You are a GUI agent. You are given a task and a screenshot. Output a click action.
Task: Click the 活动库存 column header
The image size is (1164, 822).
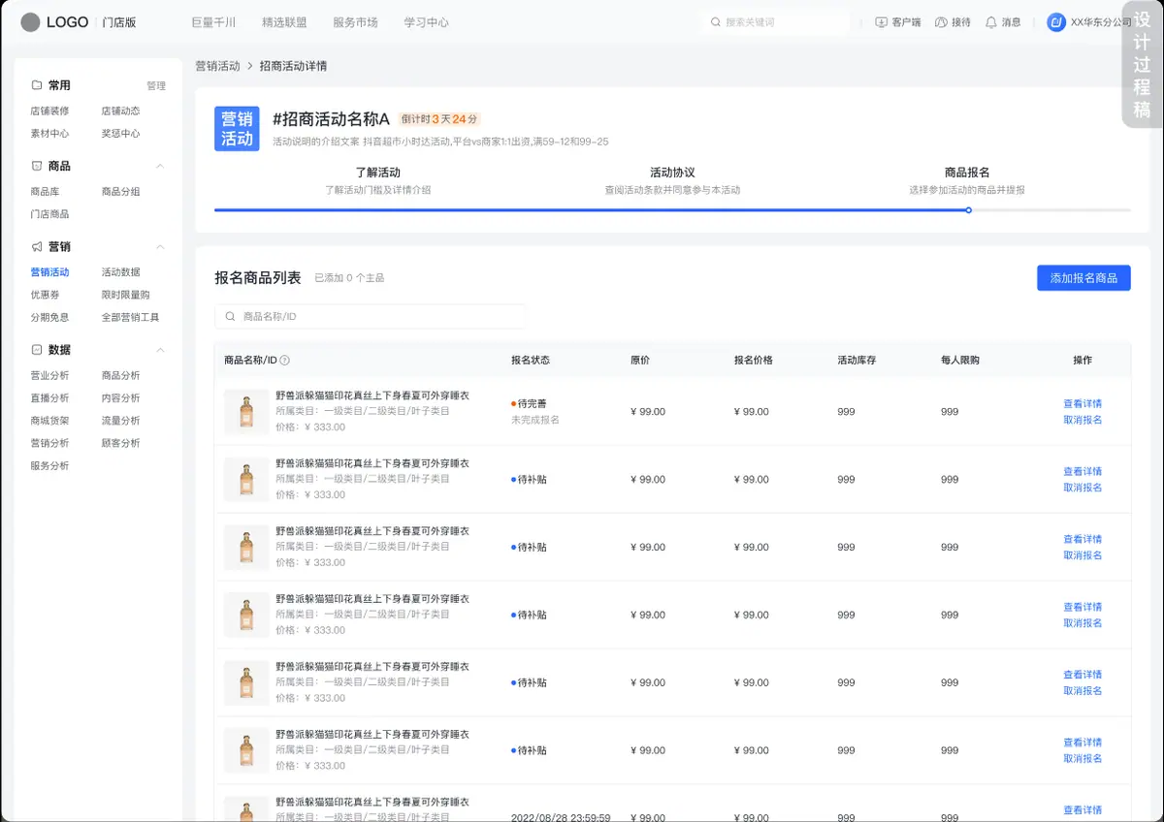click(x=857, y=360)
